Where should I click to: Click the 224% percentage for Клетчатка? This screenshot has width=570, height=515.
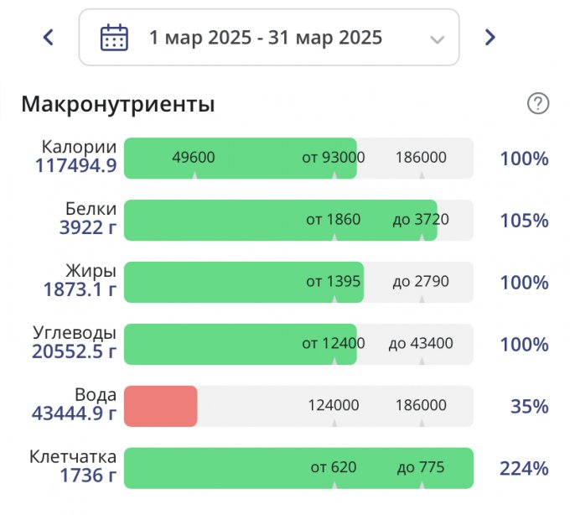[524, 469]
